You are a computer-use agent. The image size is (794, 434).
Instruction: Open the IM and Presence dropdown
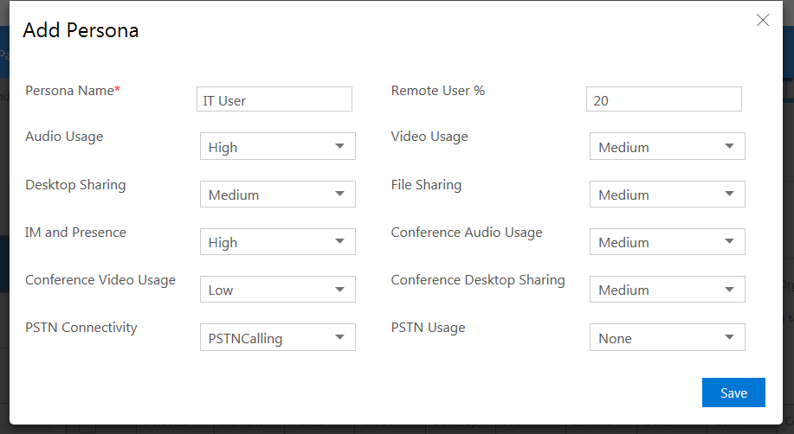pyautogui.click(x=277, y=242)
